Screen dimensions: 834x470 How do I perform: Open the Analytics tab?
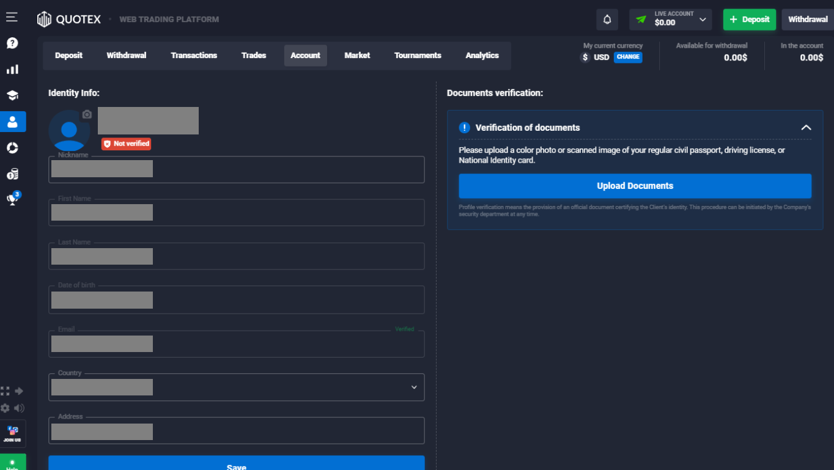pos(482,56)
